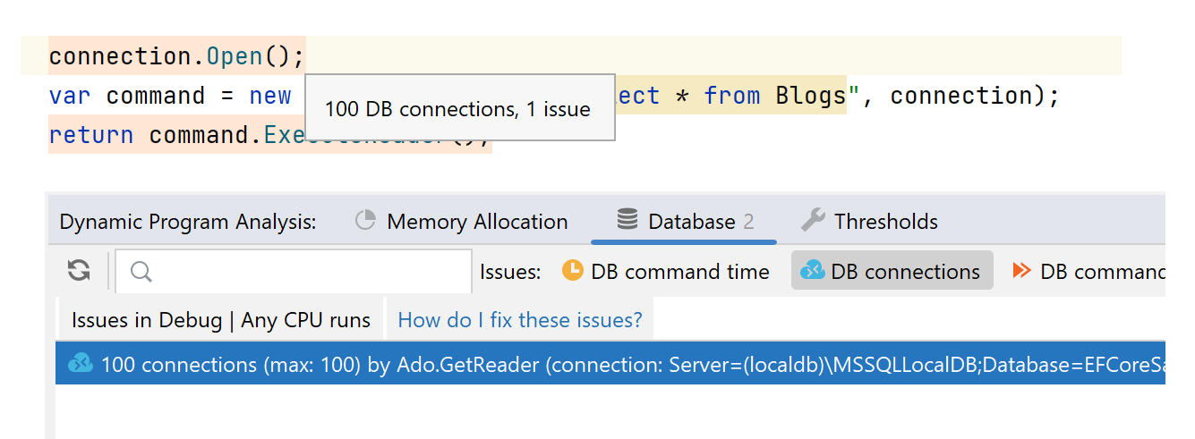Image resolution: width=1195 pixels, height=439 pixels.
Task: Click the word Blogs in the SQL string
Action: coord(810,96)
